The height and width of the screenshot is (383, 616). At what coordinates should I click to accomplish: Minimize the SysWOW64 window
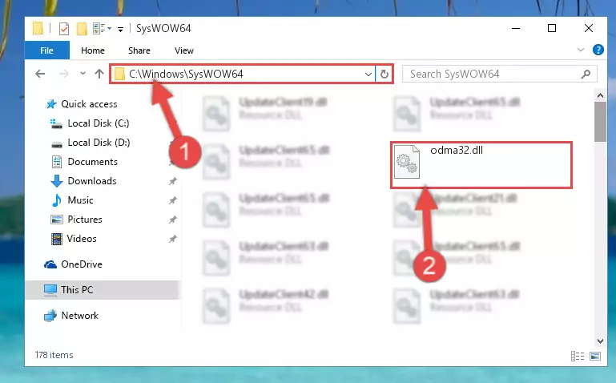[516, 28]
